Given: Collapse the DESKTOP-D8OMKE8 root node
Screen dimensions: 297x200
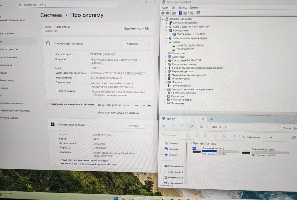Looking at the screenshot, I should coord(162,19).
